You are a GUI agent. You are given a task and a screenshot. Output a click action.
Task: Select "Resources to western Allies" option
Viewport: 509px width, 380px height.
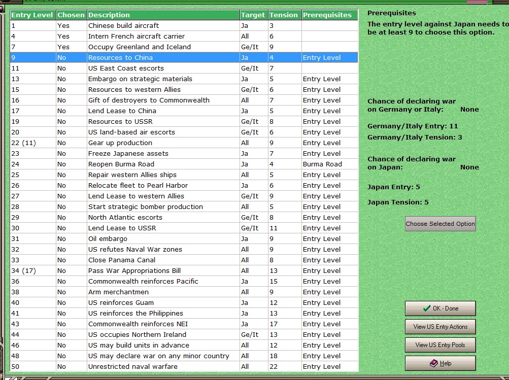[184, 90]
